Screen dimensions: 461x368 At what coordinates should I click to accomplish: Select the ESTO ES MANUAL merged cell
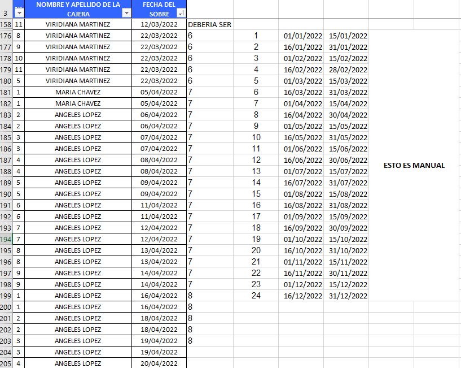click(x=414, y=166)
